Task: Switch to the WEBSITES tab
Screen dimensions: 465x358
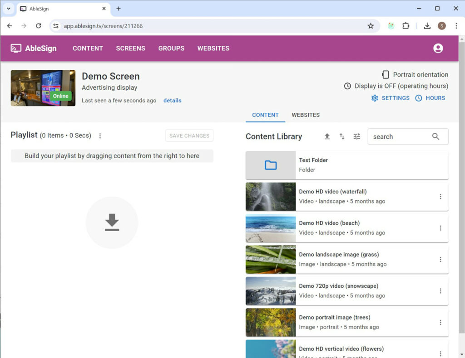Action: 305,115
